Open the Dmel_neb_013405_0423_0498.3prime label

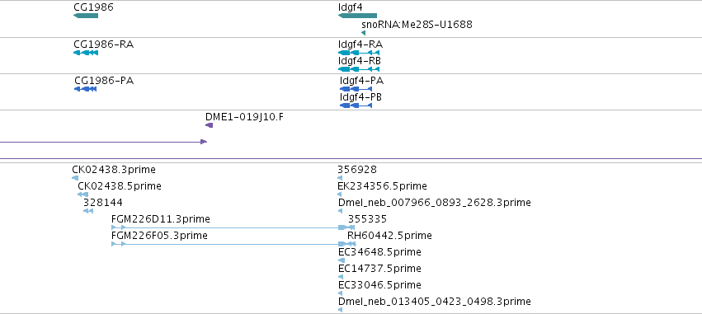tap(434, 301)
